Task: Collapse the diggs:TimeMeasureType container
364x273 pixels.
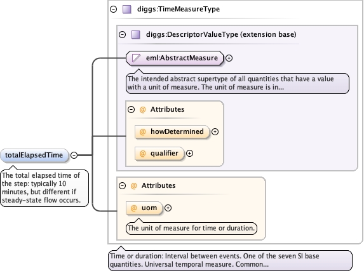Action: pos(113,10)
